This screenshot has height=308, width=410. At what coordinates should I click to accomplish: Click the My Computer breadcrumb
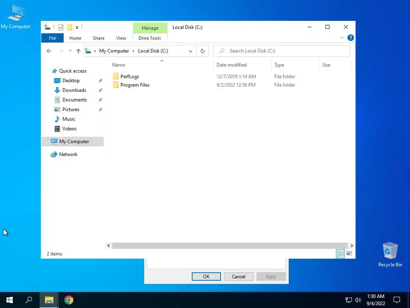tap(114, 51)
